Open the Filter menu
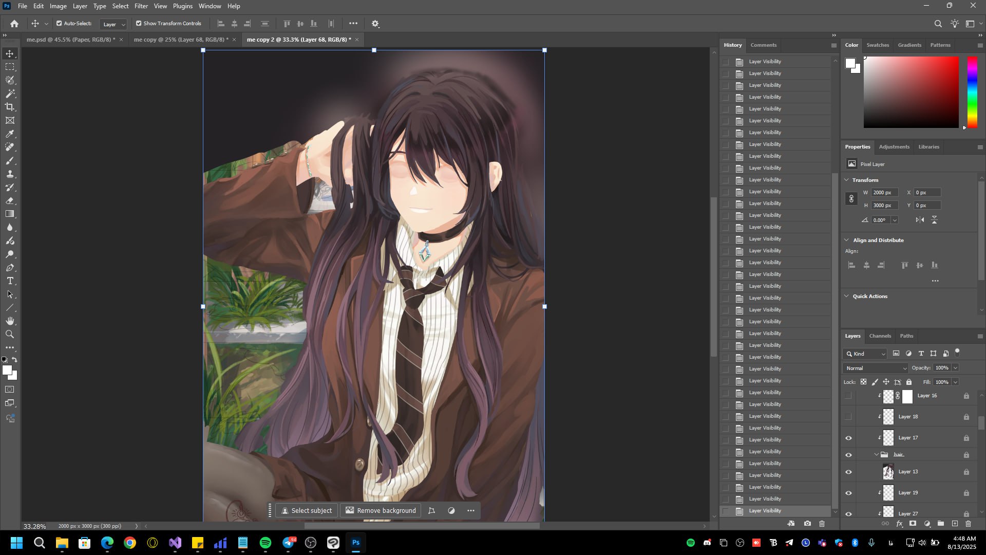The height and width of the screenshot is (555, 986). [x=141, y=6]
